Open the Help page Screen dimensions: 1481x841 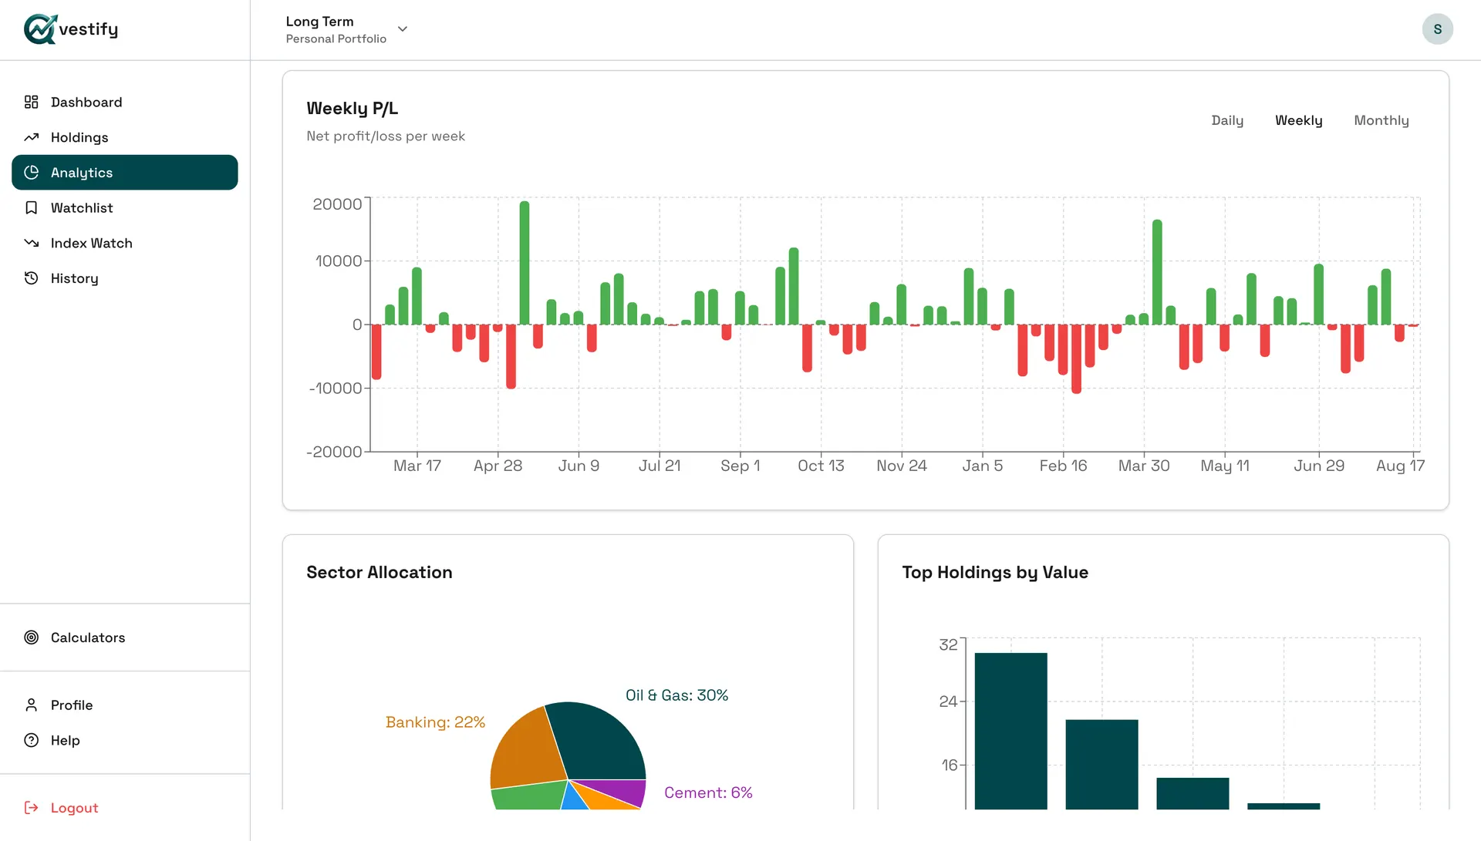click(125, 740)
